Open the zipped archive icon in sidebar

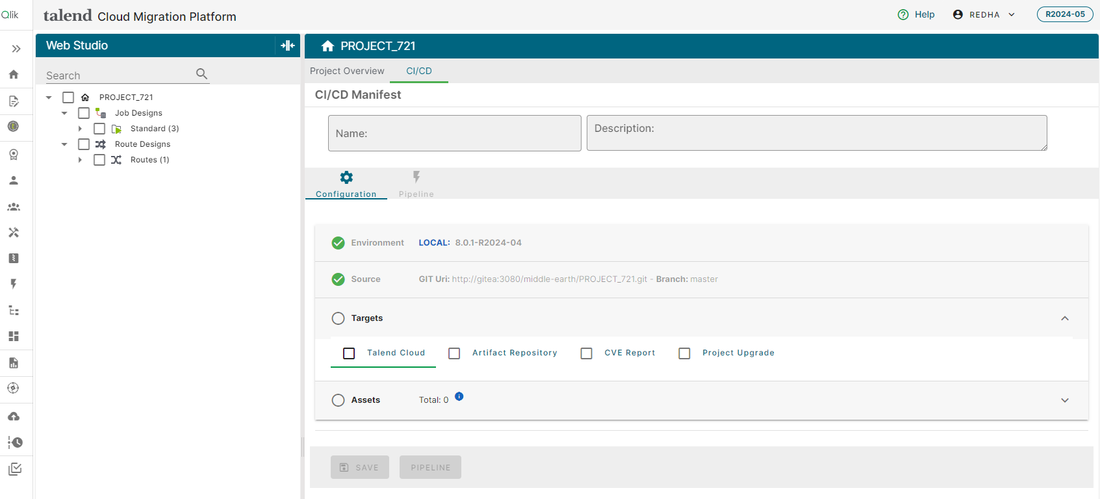tap(14, 259)
